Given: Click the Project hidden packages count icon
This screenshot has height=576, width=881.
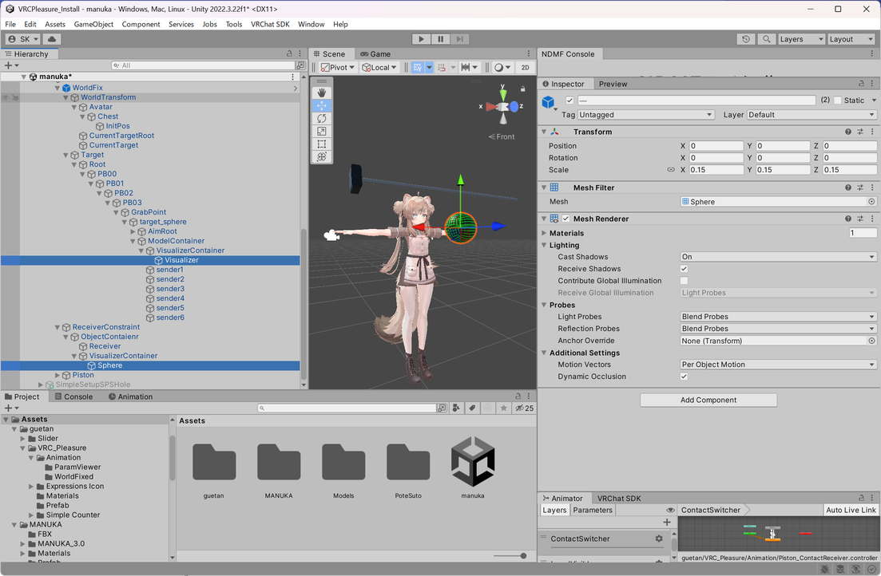Looking at the screenshot, I should 524,408.
